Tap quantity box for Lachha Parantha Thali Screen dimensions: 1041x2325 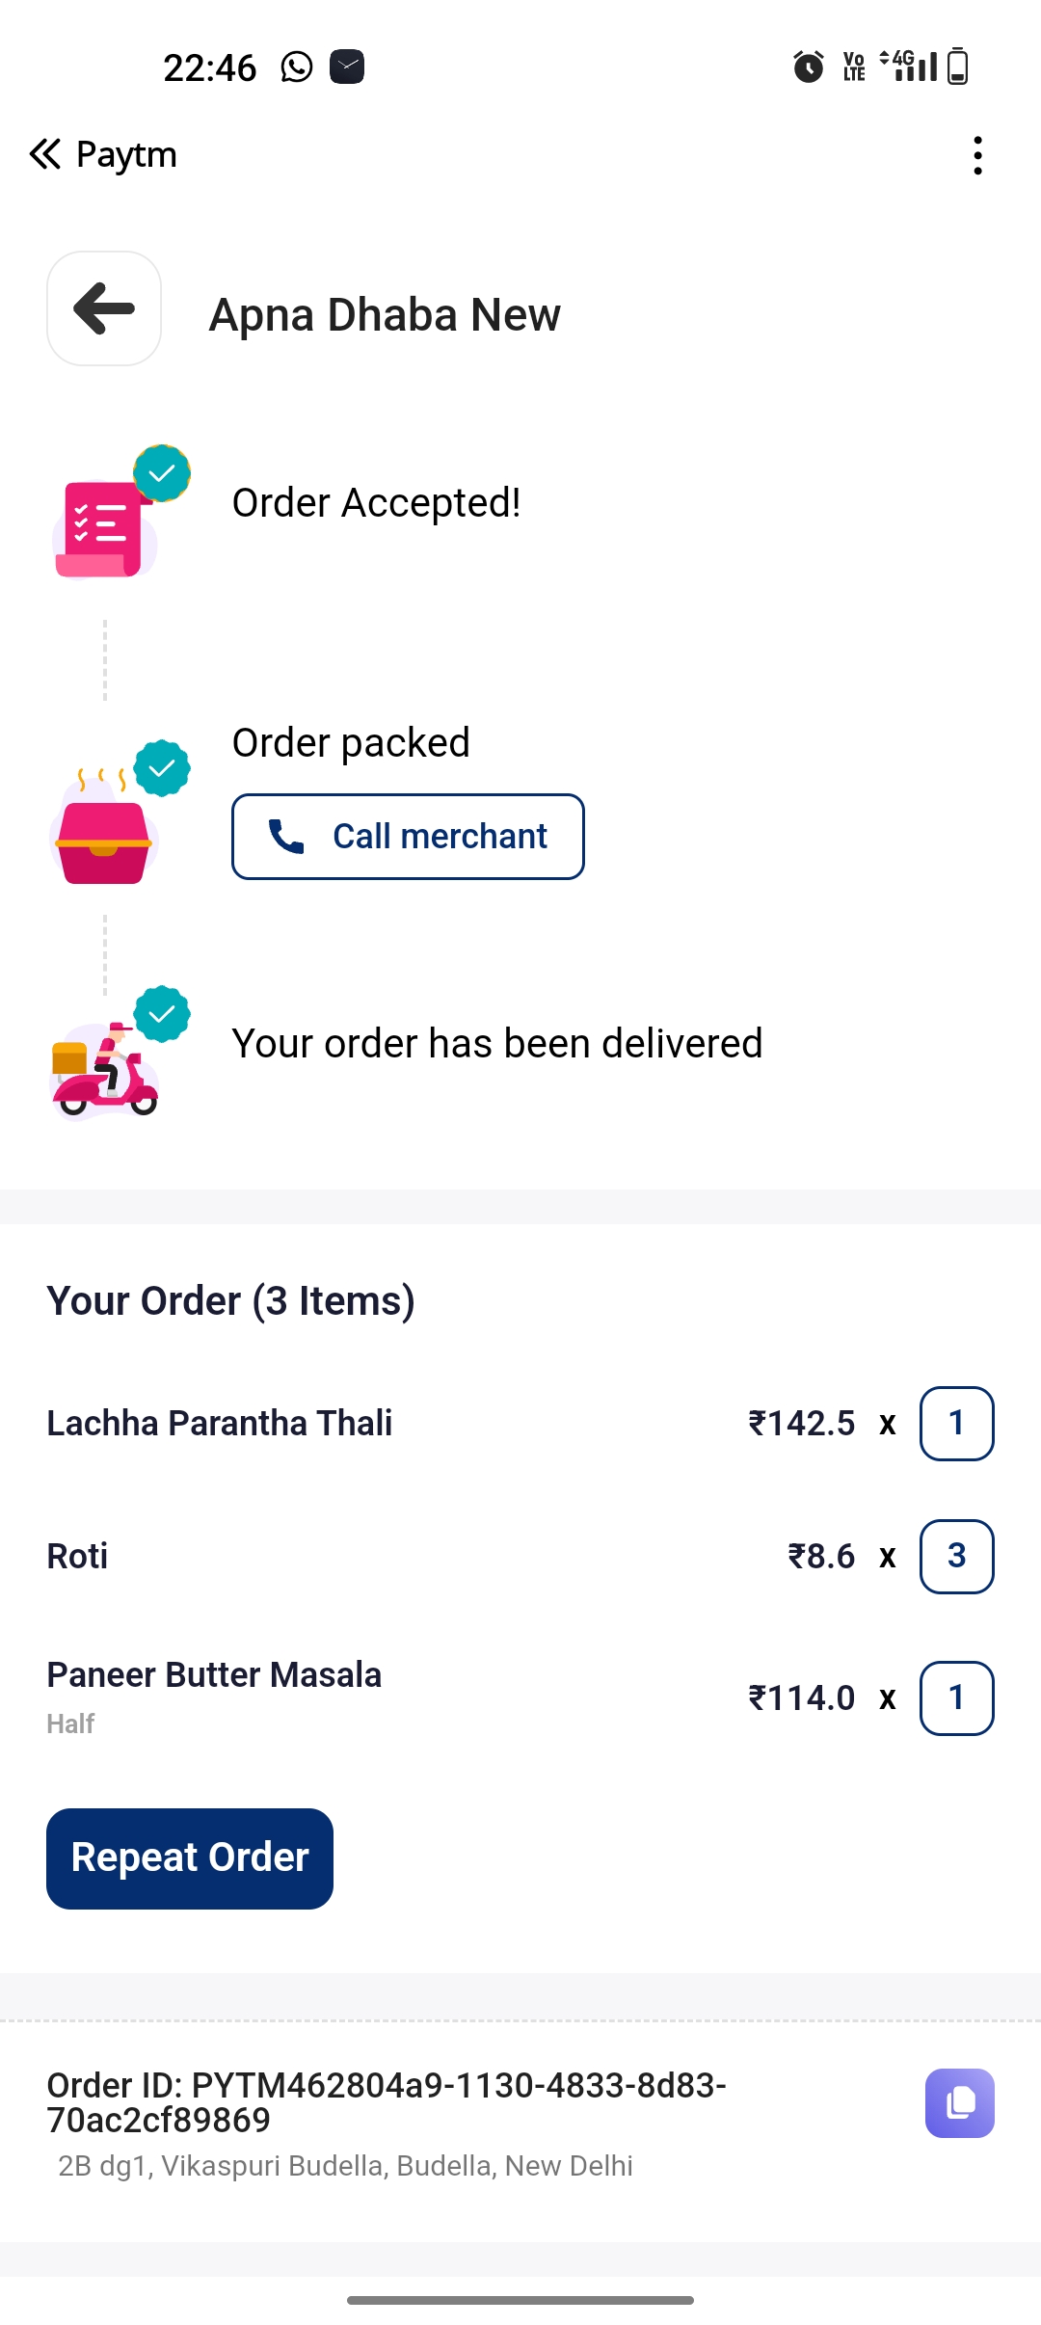[x=956, y=1424]
